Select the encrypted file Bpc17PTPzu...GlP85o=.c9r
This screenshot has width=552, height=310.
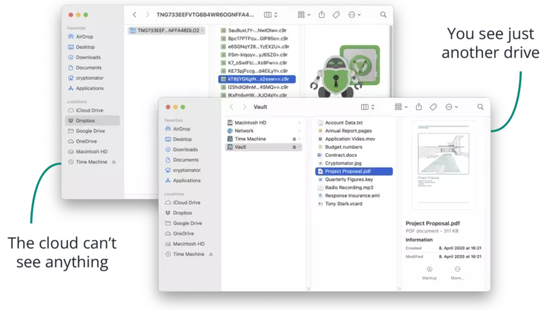click(x=257, y=39)
